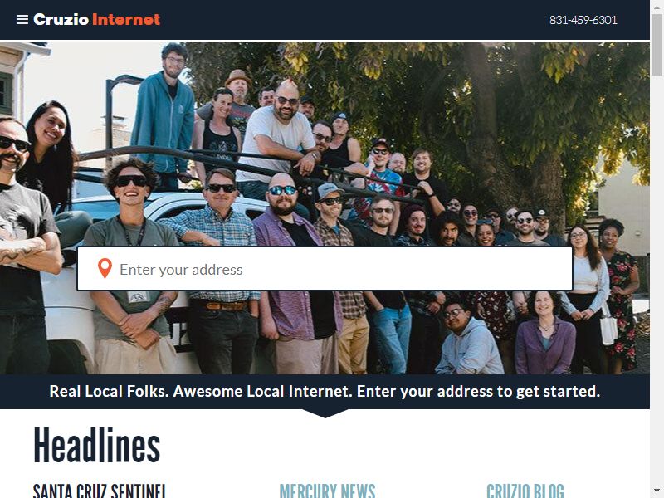The width and height of the screenshot is (664, 498).
Task: Click the vertical scrollbar thumb
Action: point(657,45)
